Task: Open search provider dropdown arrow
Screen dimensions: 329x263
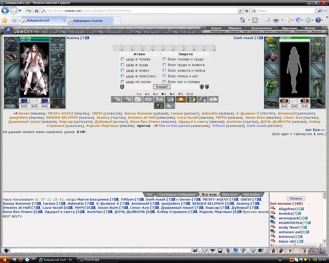Action: 325,11
